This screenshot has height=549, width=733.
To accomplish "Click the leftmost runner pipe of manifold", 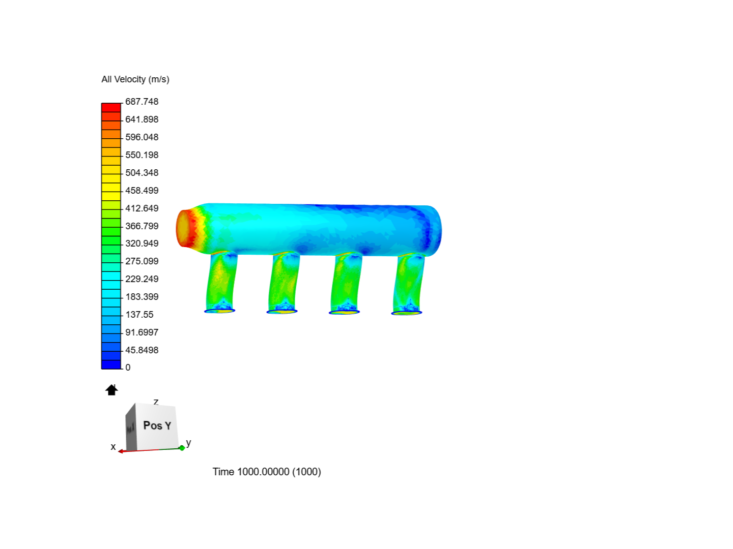I will click(221, 282).
